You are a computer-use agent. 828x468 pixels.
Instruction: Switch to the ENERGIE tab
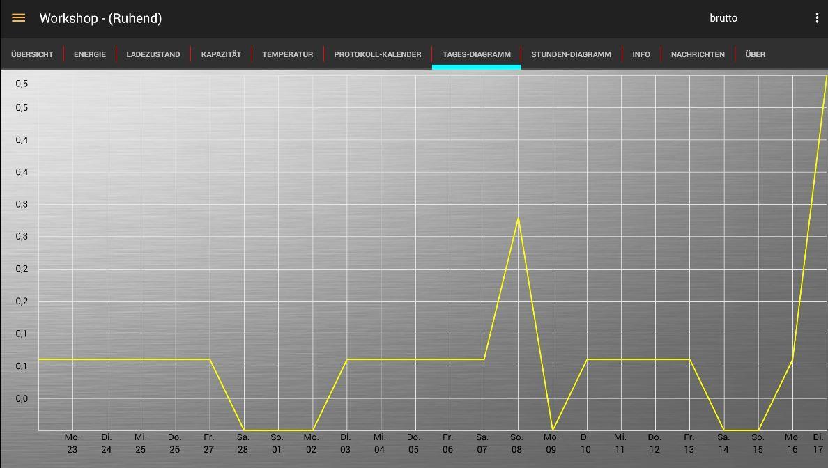90,54
